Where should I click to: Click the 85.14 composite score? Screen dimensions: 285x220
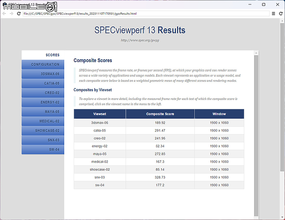[x=160, y=169]
